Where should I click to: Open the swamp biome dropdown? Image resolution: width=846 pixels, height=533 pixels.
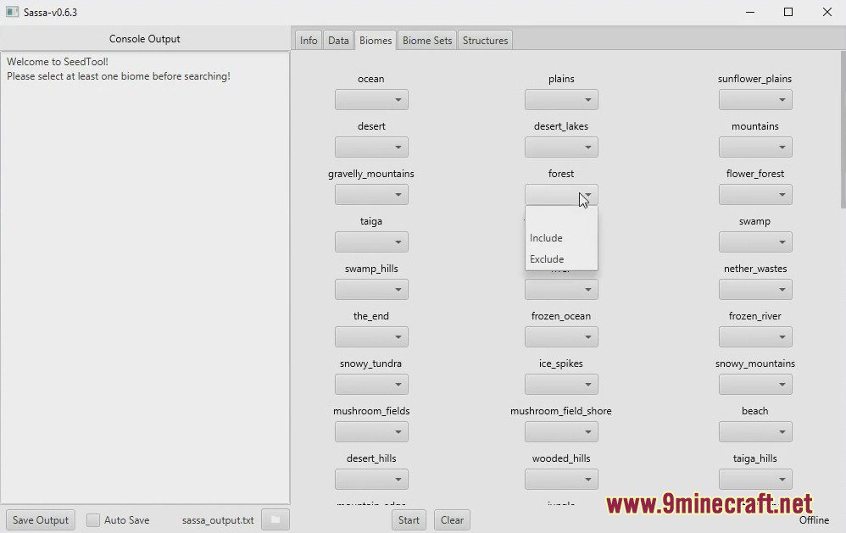point(755,242)
